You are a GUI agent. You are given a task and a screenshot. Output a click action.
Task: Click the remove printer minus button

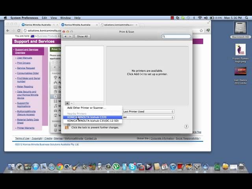(x=72, y=103)
